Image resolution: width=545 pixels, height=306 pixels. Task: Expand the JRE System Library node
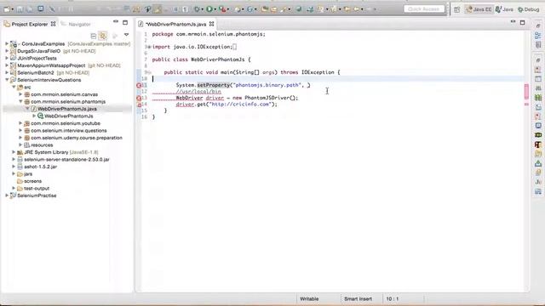pyautogui.click(x=14, y=152)
